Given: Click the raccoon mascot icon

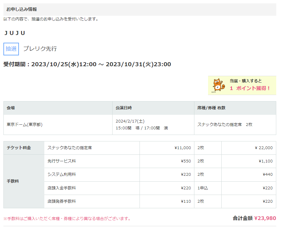Looking at the screenshot, I should 219,85.
